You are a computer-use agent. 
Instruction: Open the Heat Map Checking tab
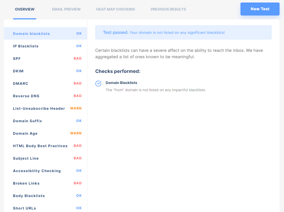[116, 9]
